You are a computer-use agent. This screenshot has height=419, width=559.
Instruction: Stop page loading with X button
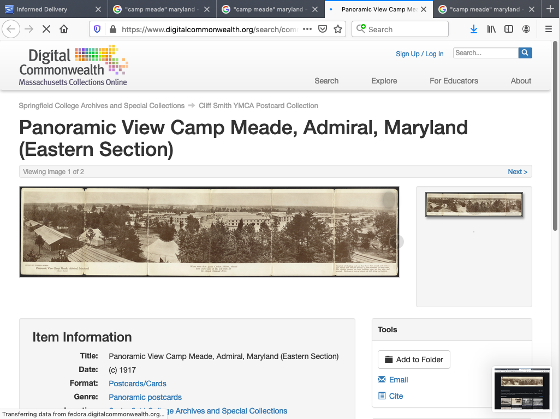pos(46,29)
